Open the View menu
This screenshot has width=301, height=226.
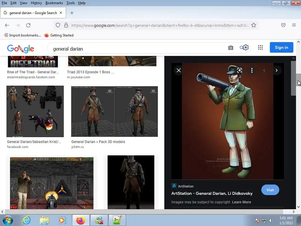pos(24,3)
